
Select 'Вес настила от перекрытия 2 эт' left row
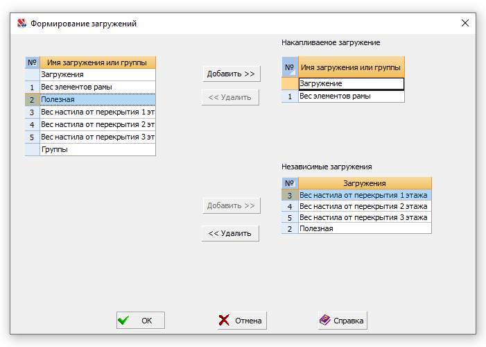point(98,124)
